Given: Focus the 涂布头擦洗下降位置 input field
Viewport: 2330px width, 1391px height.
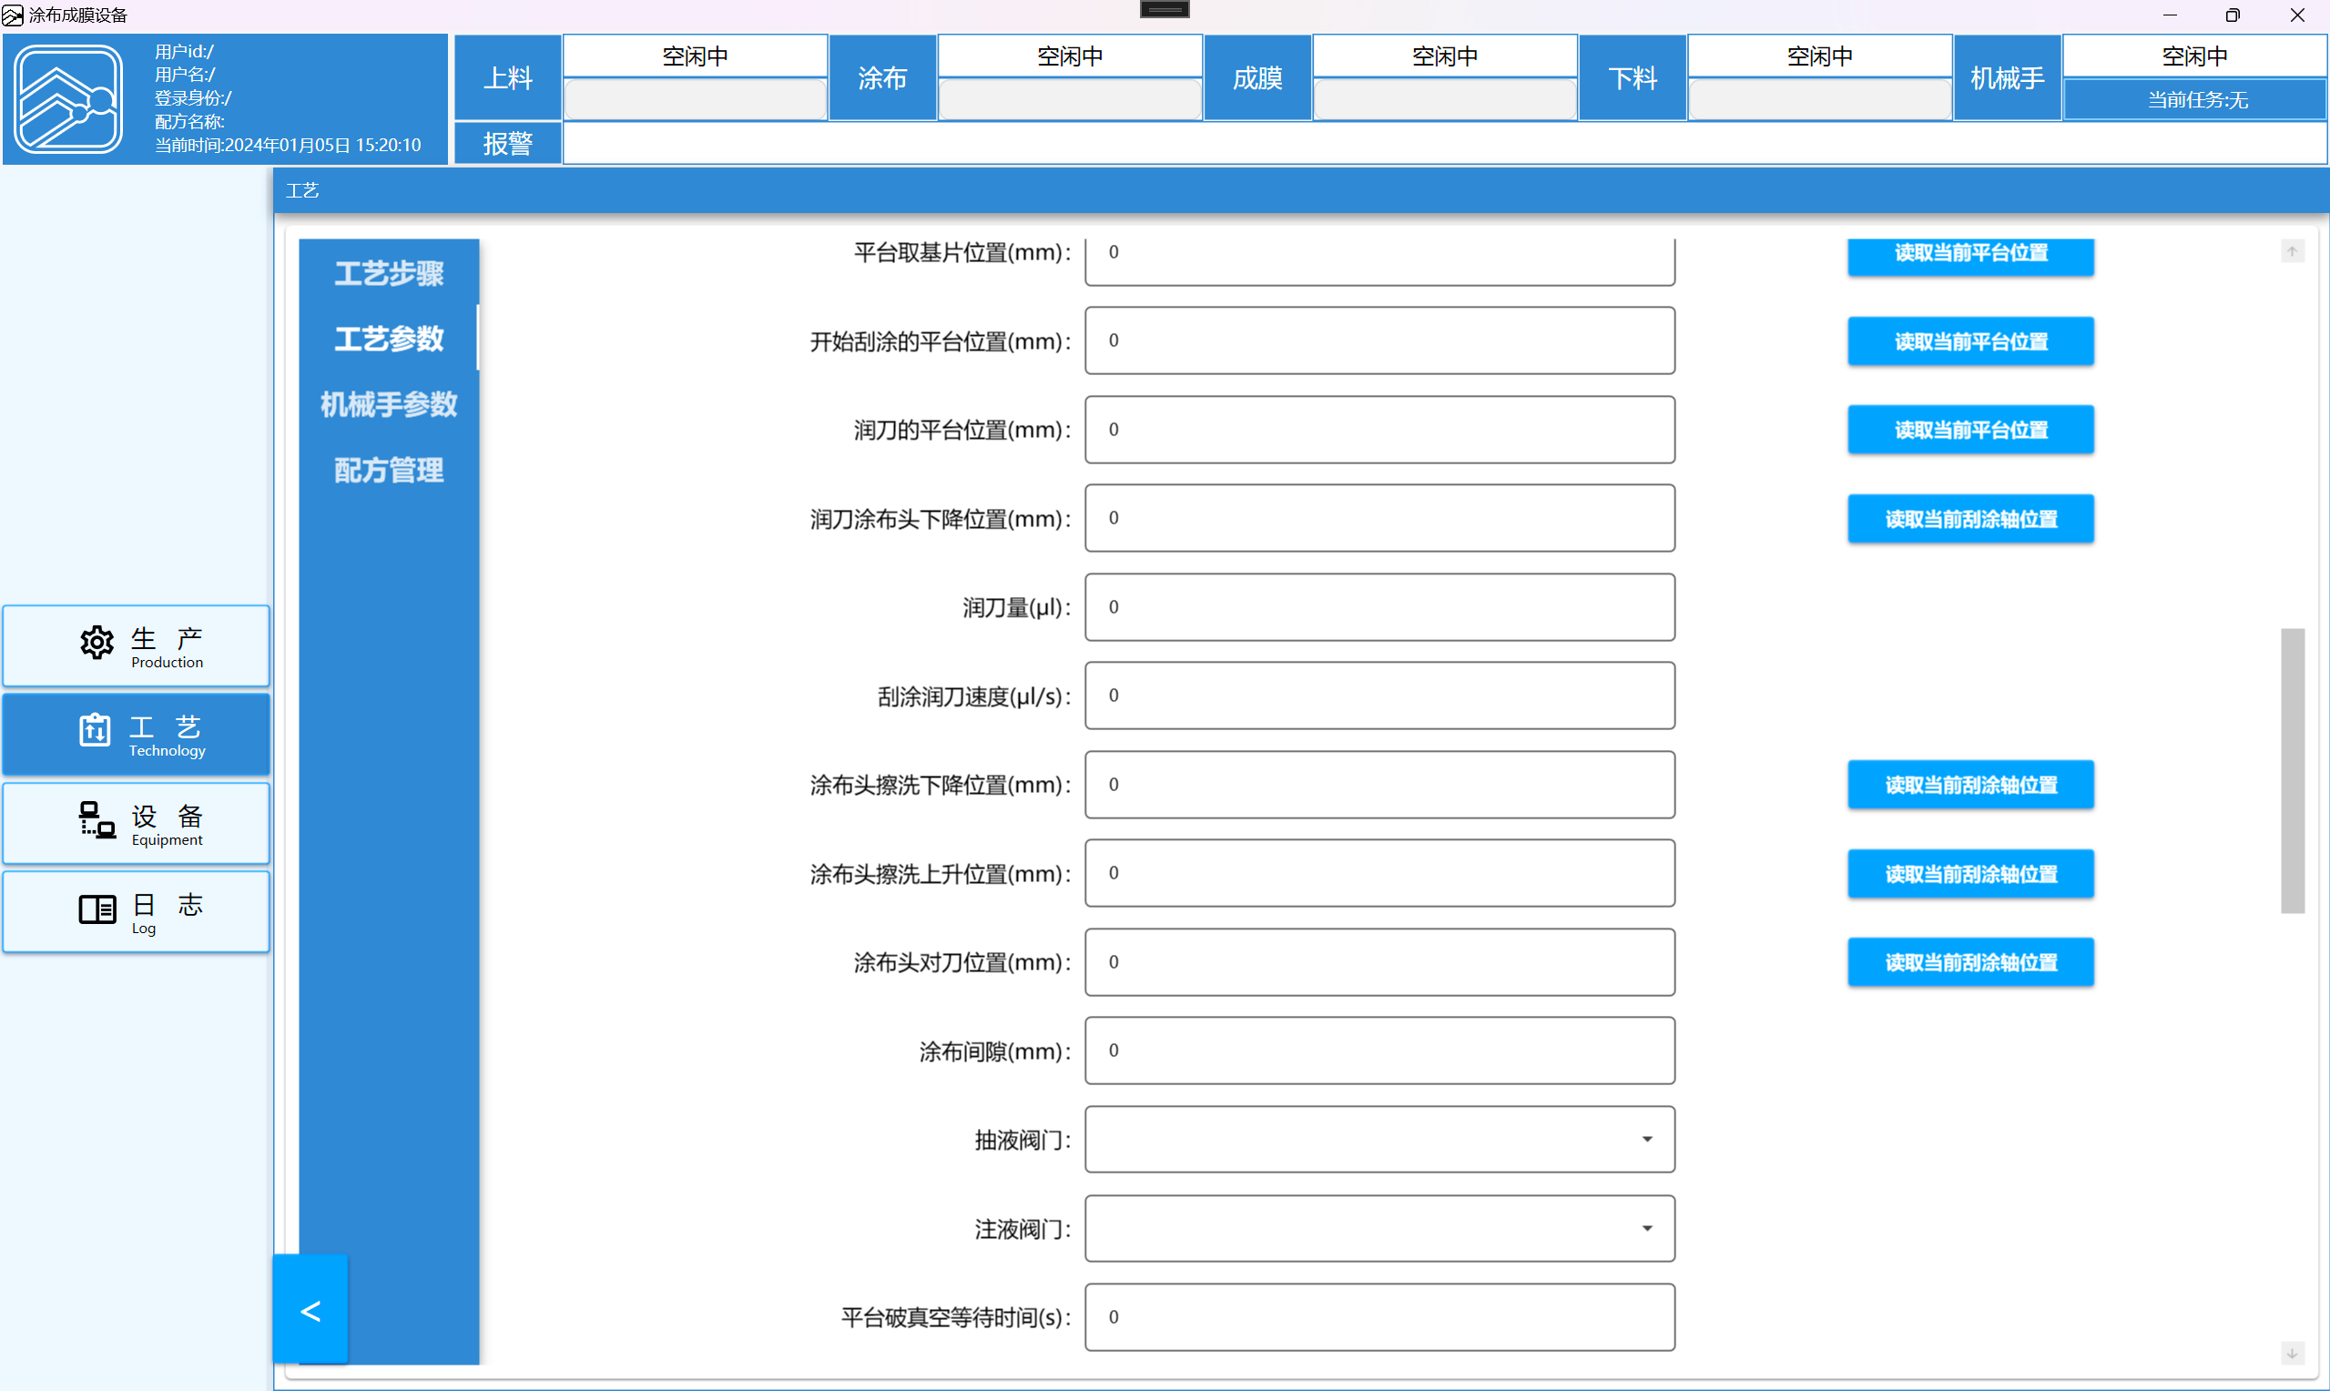Looking at the screenshot, I should (1379, 785).
